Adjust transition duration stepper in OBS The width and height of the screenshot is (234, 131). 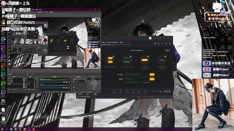pos(85,81)
